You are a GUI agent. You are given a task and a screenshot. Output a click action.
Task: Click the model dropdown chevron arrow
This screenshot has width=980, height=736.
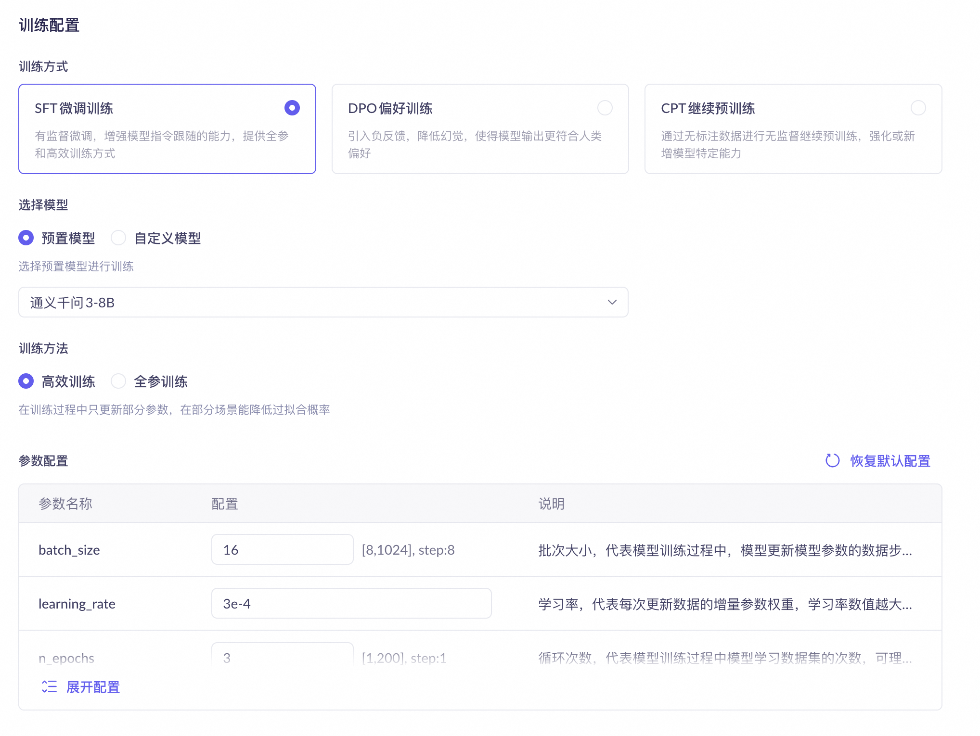(x=612, y=302)
